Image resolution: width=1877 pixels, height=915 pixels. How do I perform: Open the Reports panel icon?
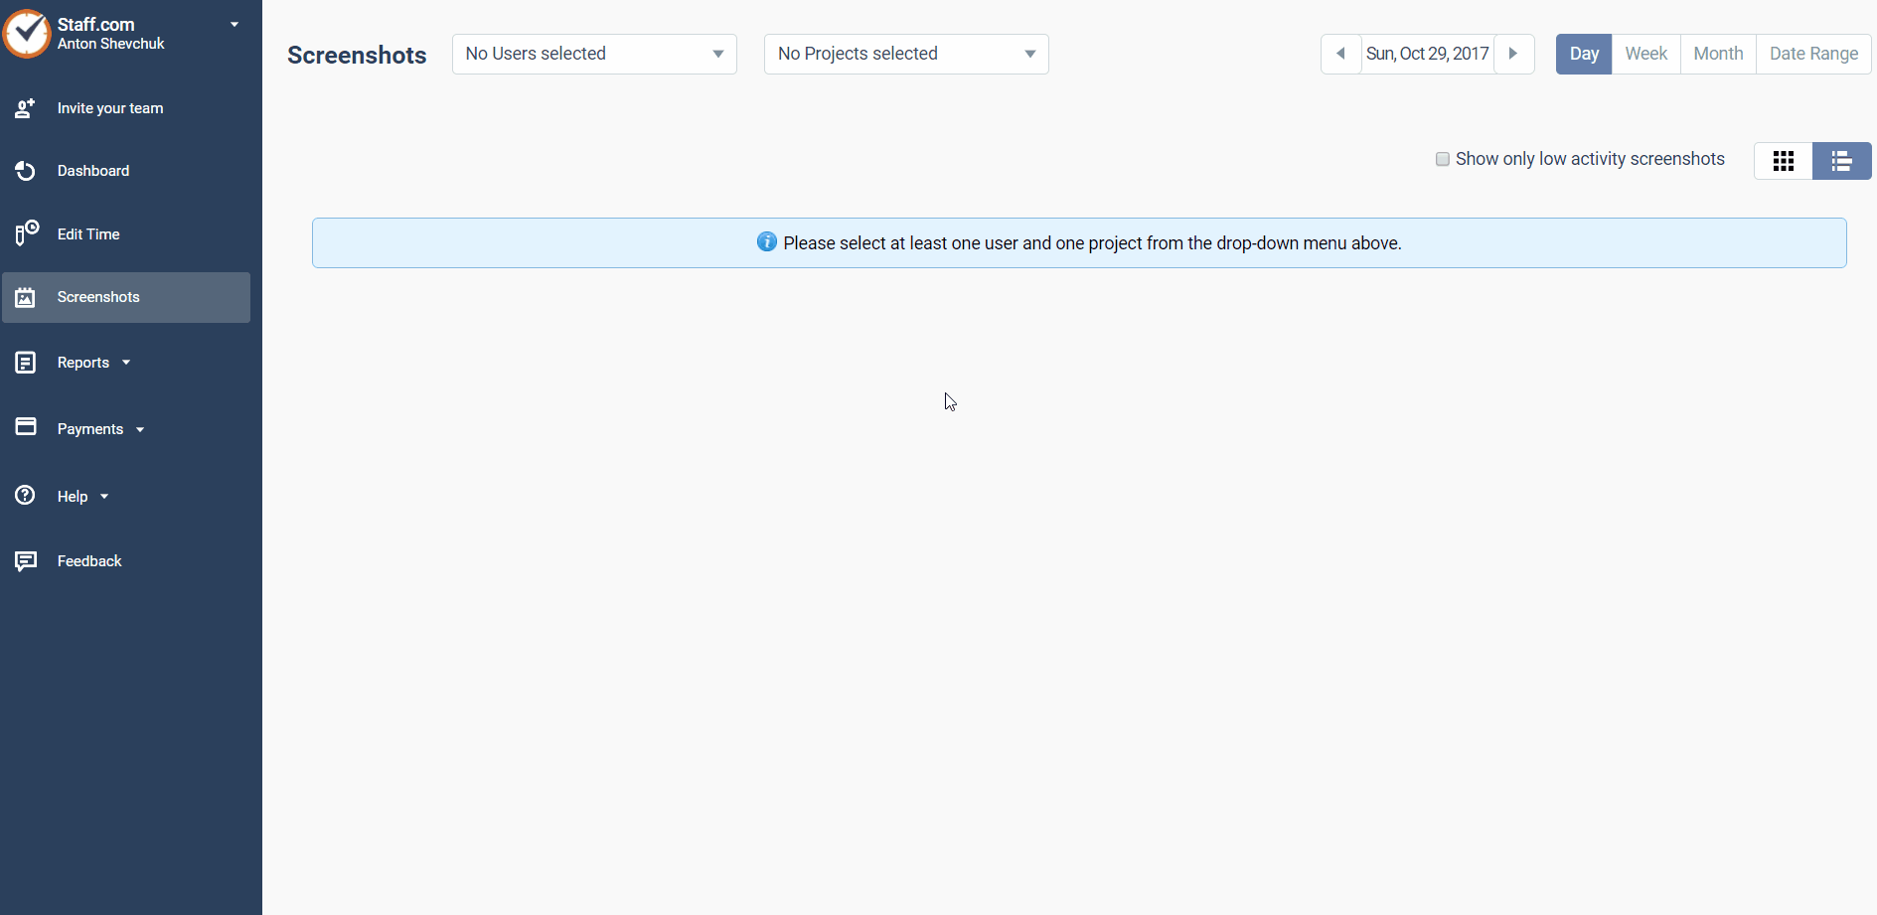pyautogui.click(x=25, y=362)
